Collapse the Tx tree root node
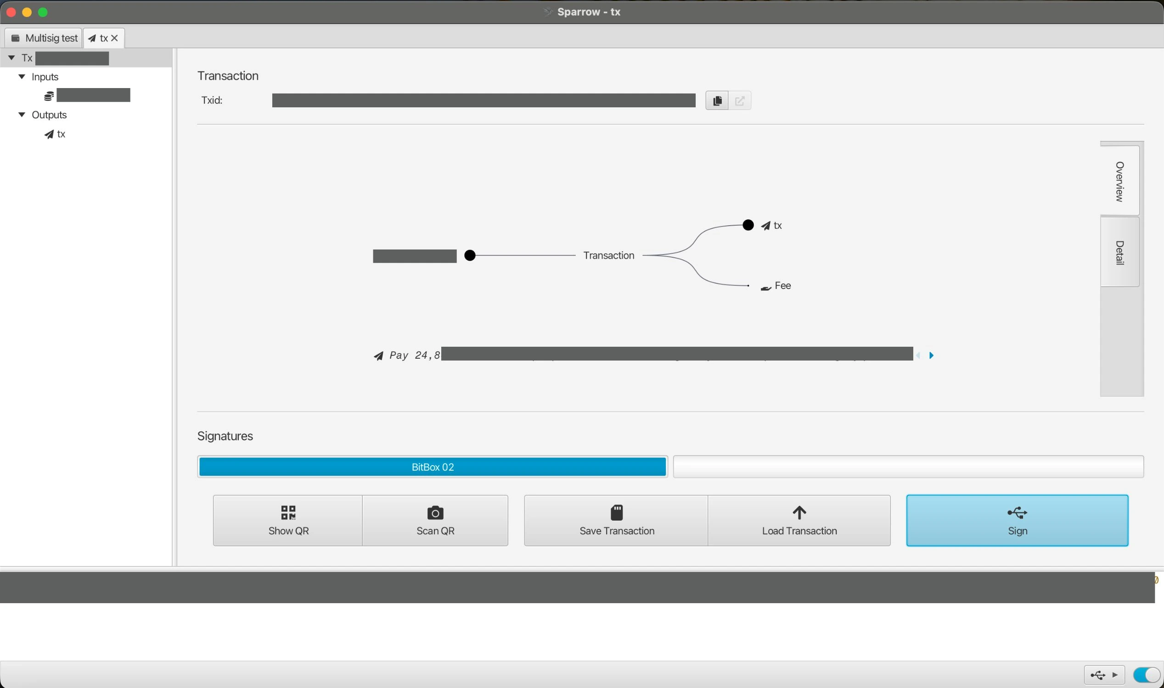 click(x=11, y=57)
